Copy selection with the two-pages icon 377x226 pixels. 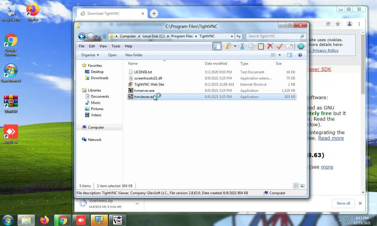click(252, 46)
